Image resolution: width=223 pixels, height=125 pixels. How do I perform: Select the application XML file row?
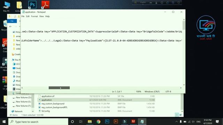tap(96, 100)
